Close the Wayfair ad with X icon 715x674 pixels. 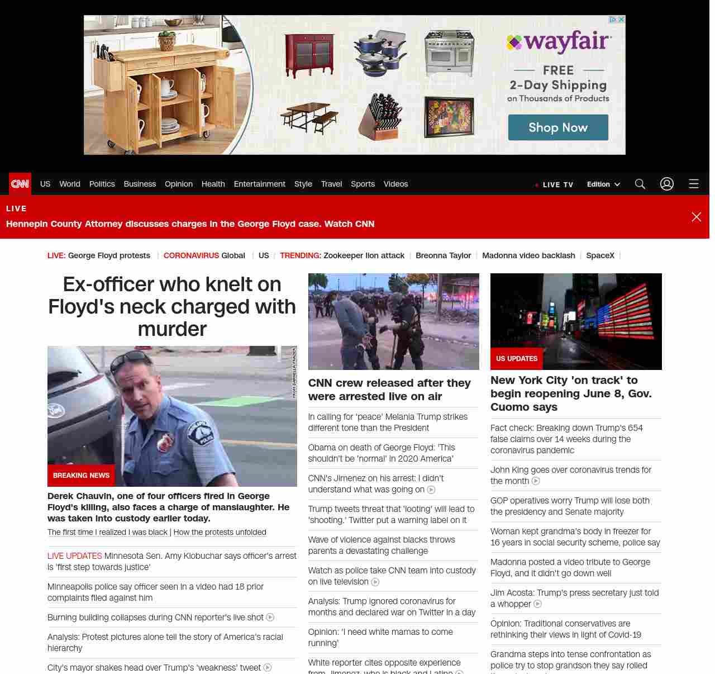click(x=621, y=20)
